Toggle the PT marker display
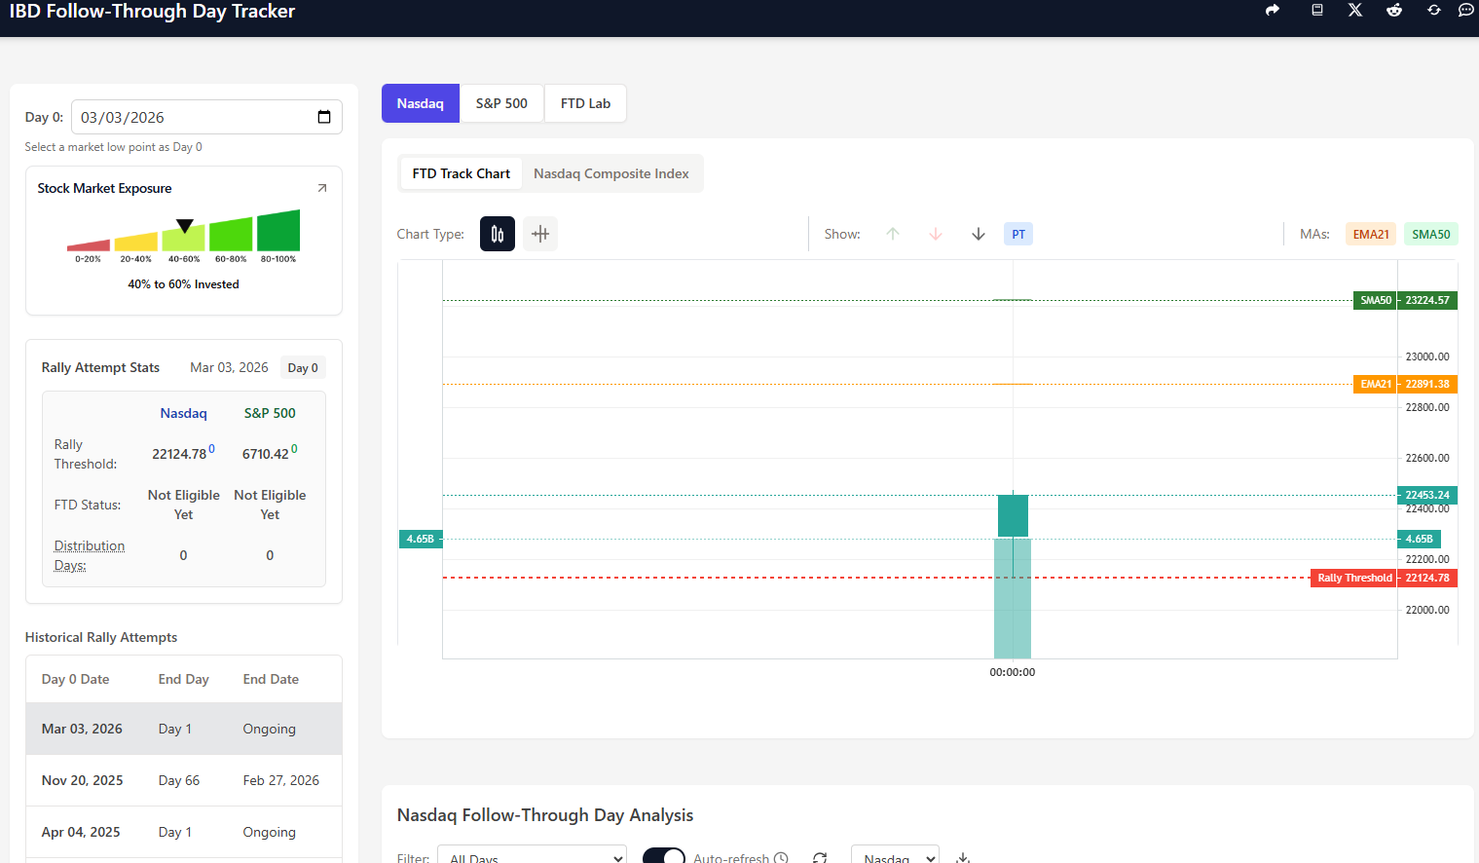 [1017, 234]
